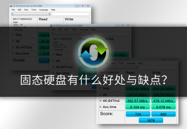
Task: Click AS SSD app icon in middle window title bar
Action: tap(51, 26)
